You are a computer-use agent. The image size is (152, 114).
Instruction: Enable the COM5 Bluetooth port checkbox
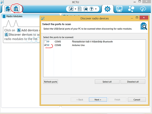(45, 42)
